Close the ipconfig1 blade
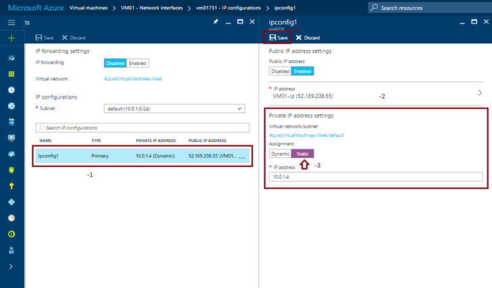 coord(486,22)
